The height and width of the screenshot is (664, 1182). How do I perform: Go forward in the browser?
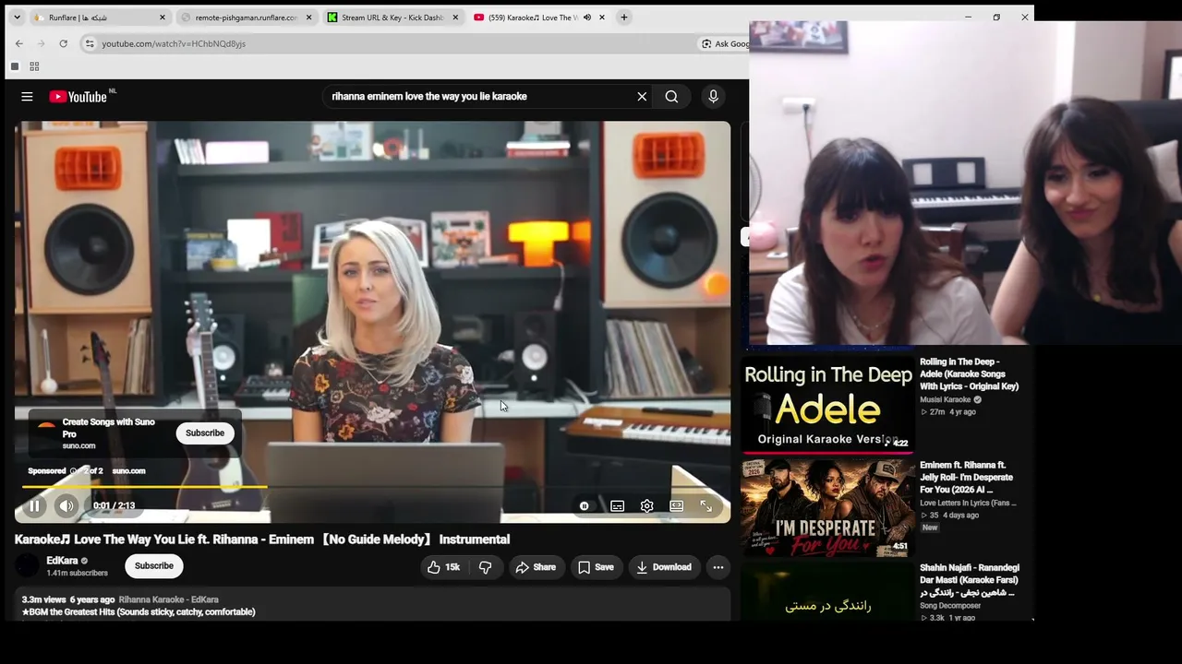click(42, 43)
